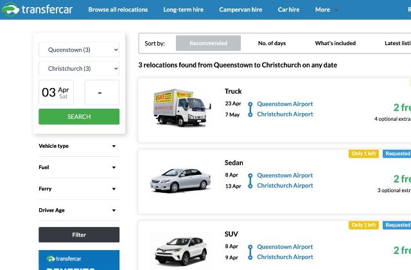411x270 pixels.
Task: Click the SUV listing title
Action: point(231,234)
